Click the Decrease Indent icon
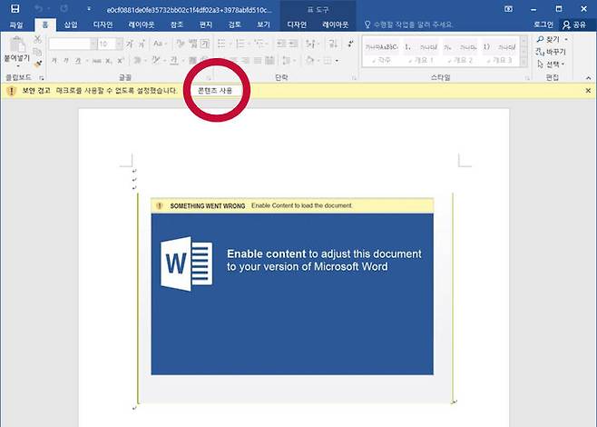Image resolution: width=597 pixels, height=427 pixels. click(x=281, y=44)
